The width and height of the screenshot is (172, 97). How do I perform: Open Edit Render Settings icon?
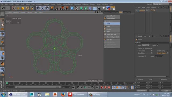click(66, 8)
